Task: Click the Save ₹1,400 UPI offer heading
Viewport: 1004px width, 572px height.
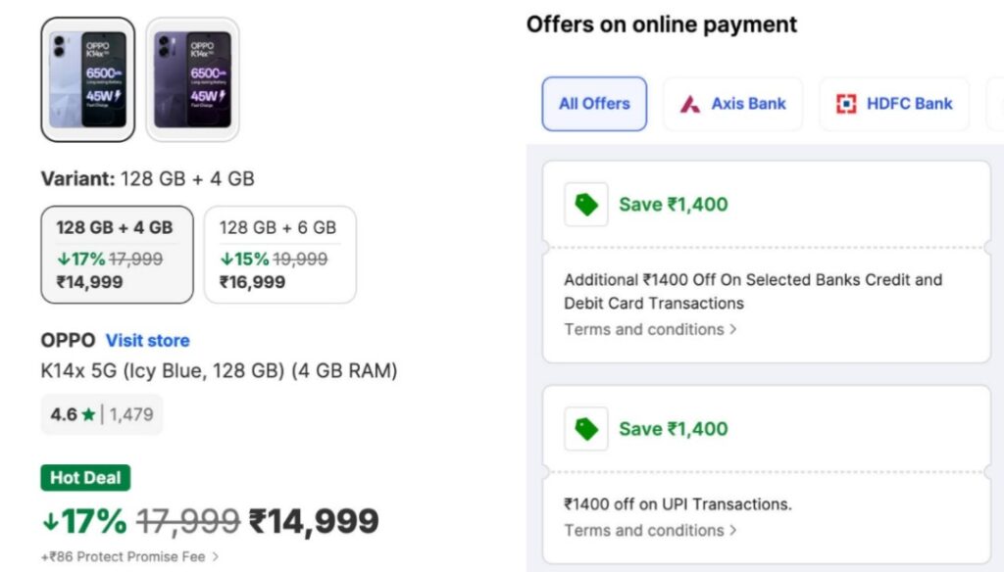Action: pos(674,429)
